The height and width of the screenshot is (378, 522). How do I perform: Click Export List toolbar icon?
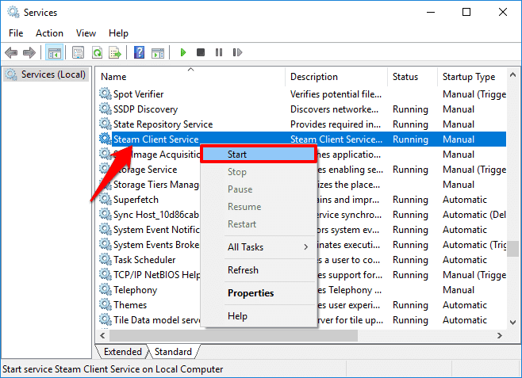pyautogui.click(x=115, y=52)
